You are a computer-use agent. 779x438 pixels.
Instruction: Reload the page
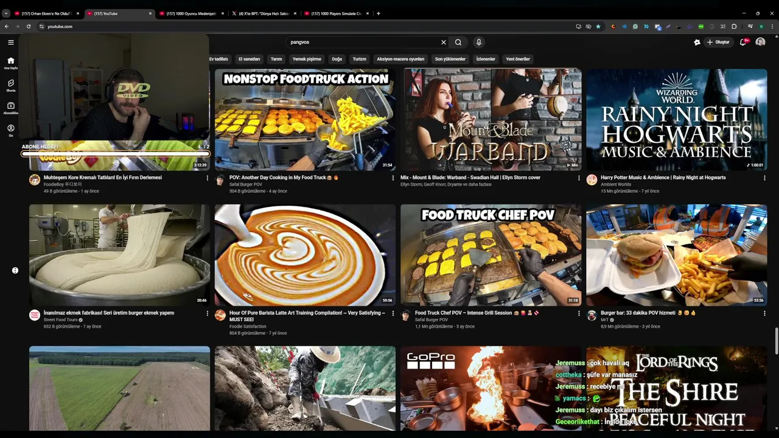click(29, 26)
